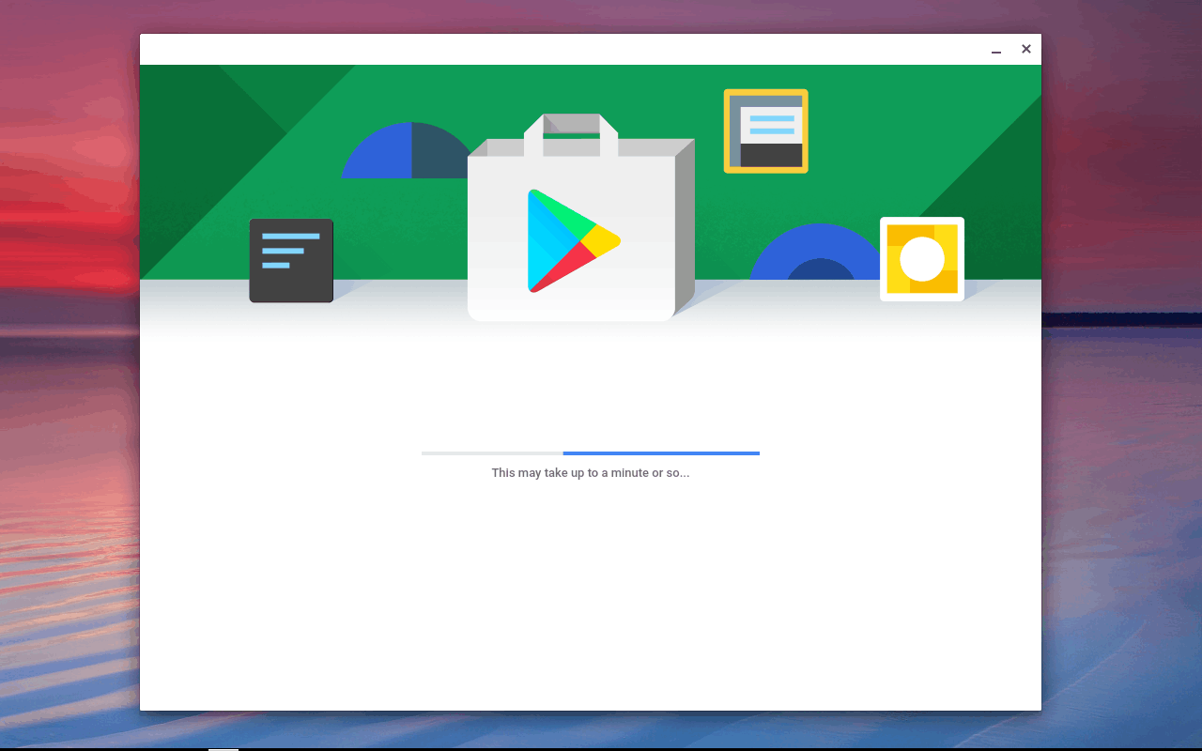Close the Play Store setup window

[1026, 49]
